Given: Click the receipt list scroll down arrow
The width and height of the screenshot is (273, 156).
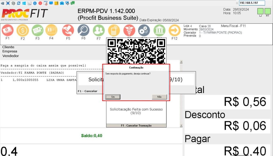Looking at the screenshot, I should pyautogui.click(x=181, y=126).
